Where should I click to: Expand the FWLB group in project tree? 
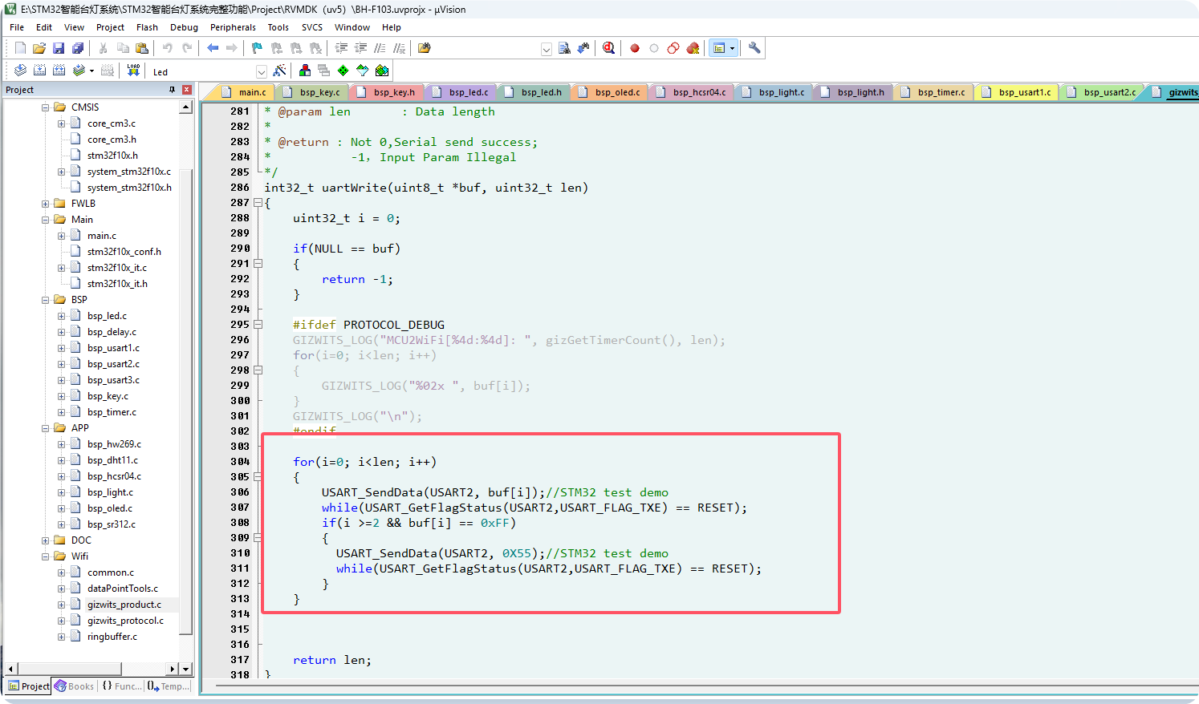(x=46, y=204)
